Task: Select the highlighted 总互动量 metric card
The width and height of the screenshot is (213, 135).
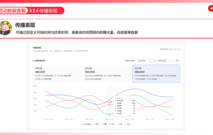Action: point(156,73)
